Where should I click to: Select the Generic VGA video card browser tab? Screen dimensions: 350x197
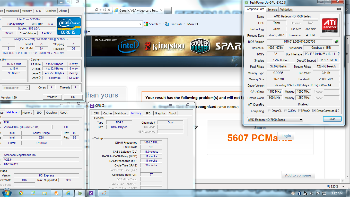[138, 11]
